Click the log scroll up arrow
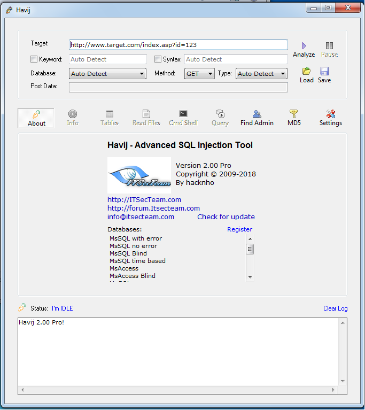This screenshot has width=365, height=410. point(343,323)
